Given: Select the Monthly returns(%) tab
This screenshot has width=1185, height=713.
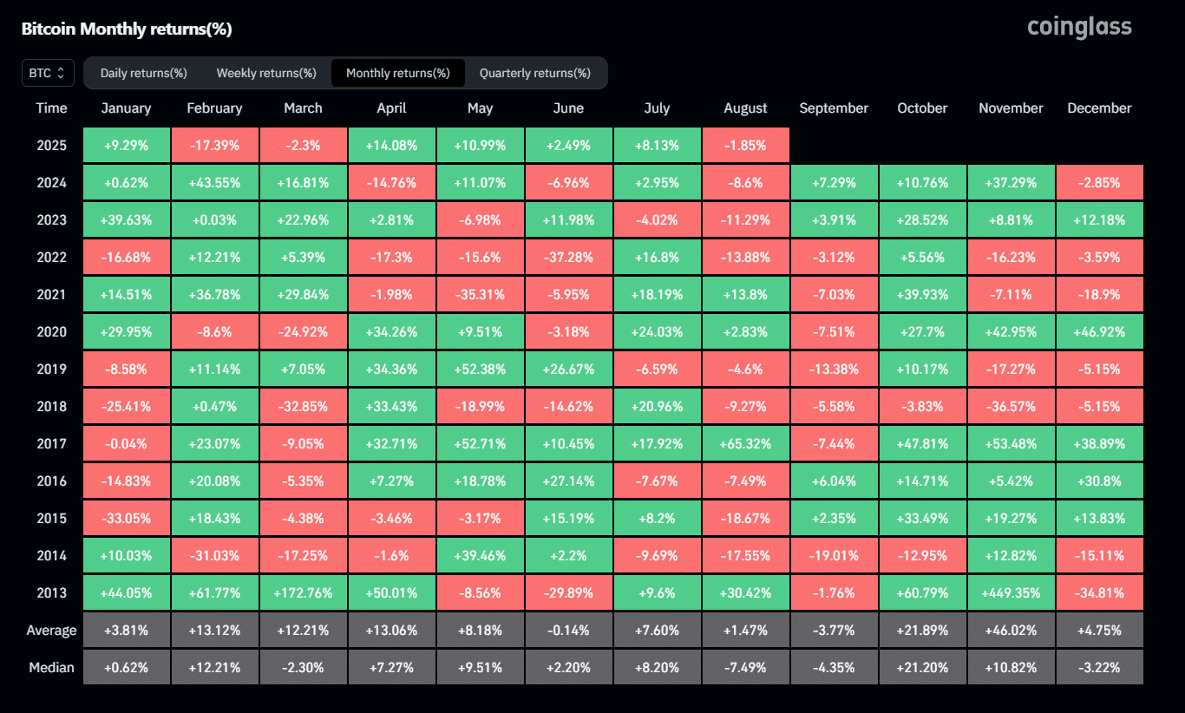Looking at the screenshot, I should coord(398,73).
